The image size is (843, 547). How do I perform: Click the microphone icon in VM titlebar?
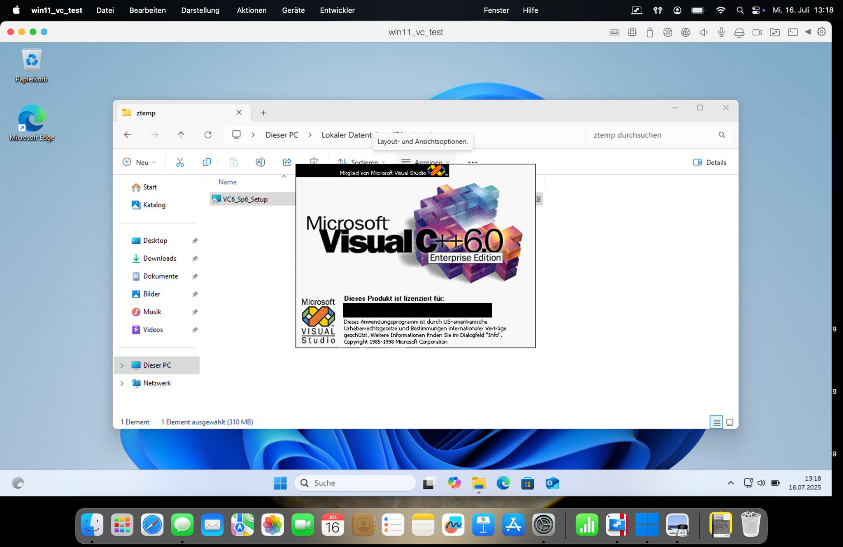coord(721,32)
